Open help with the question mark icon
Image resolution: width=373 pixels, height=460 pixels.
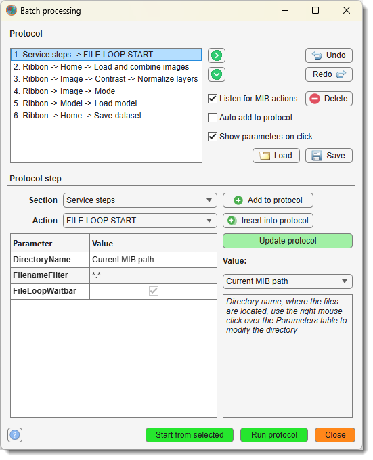(15, 435)
